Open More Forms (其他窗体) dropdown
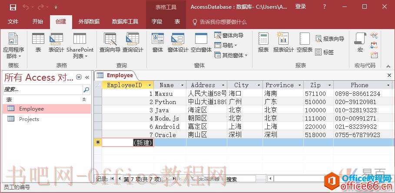395x193 pixels. [231, 55]
